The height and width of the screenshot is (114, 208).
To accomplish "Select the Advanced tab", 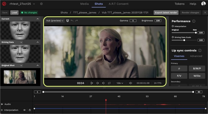I will [196, 56].
